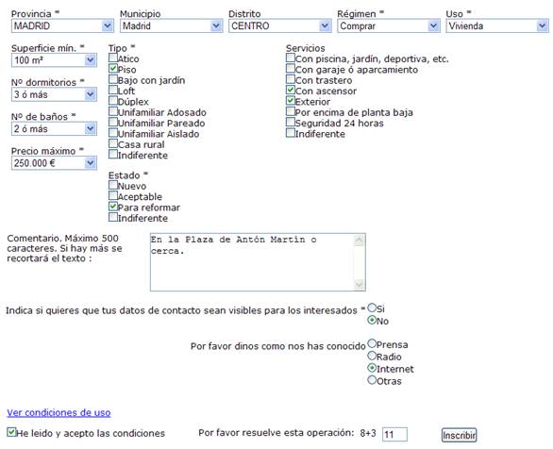Choose the Prensa radio option
Image resolution: width=553 pixels, height=449 pixels.
pyautogui.click(x=372, y=343)
